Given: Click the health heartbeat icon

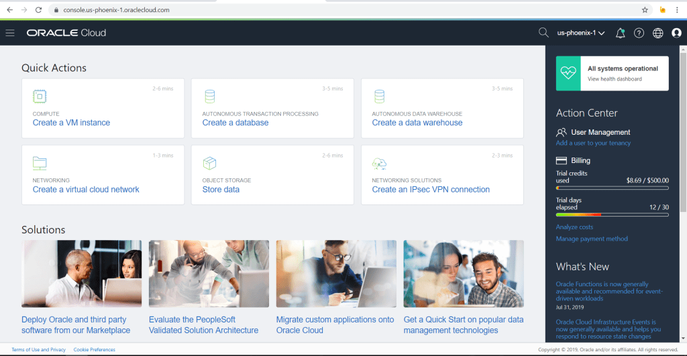Looking at the screenshot, I should pyautogui.click(x=568, y=73).
